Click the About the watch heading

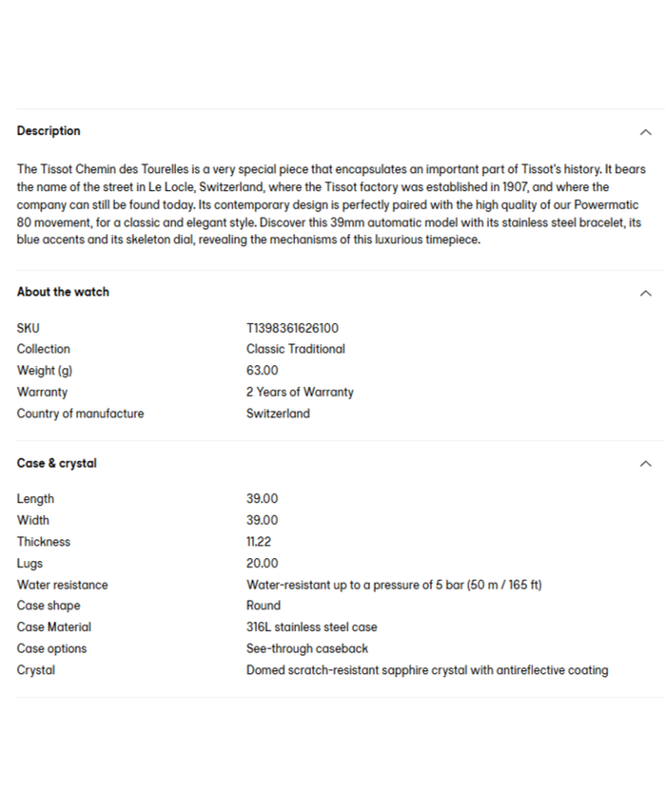(63, 292)
